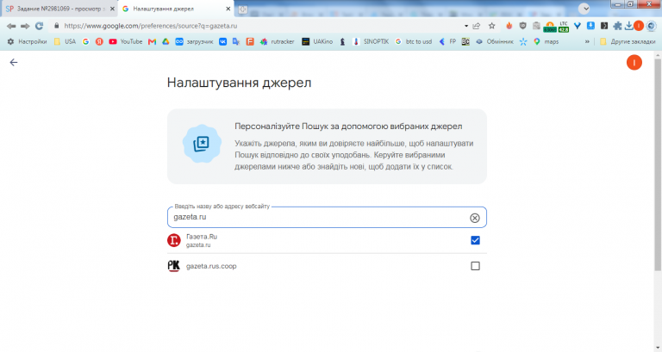This screenshot has height=352, width=662.
Task: Open the Bitcoin price extension icon
Action: [550, 27]
